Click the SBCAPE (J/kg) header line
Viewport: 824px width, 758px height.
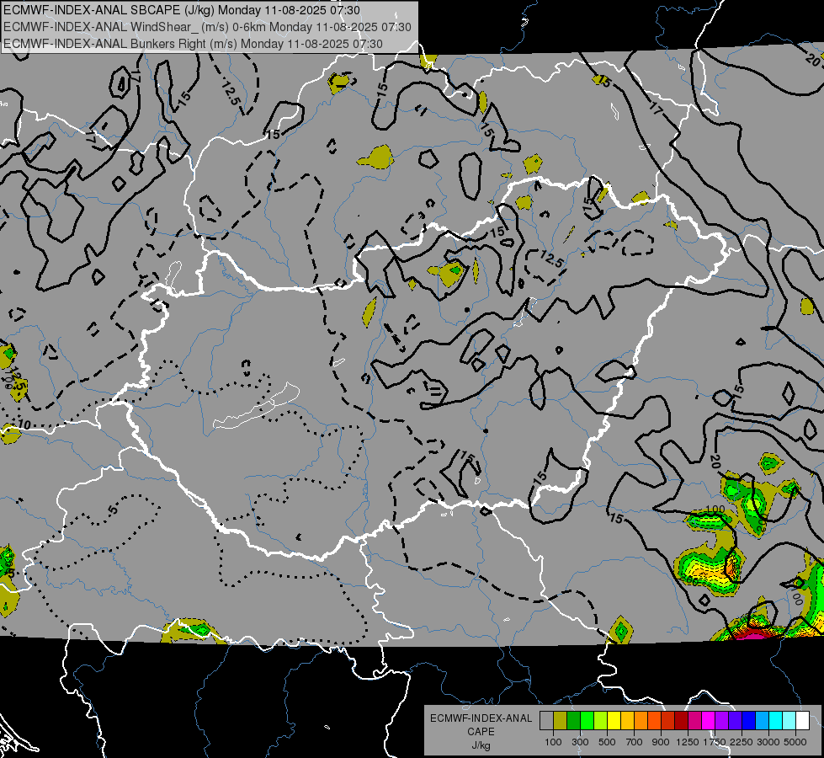[182, 10]
